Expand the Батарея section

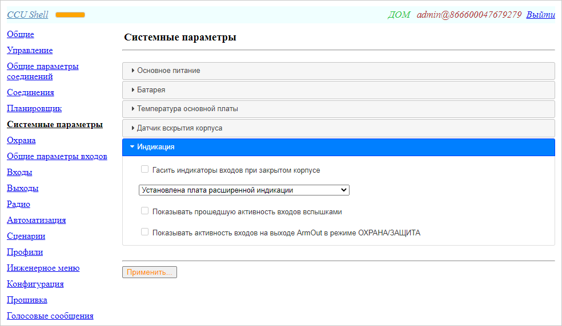(151, 90)
